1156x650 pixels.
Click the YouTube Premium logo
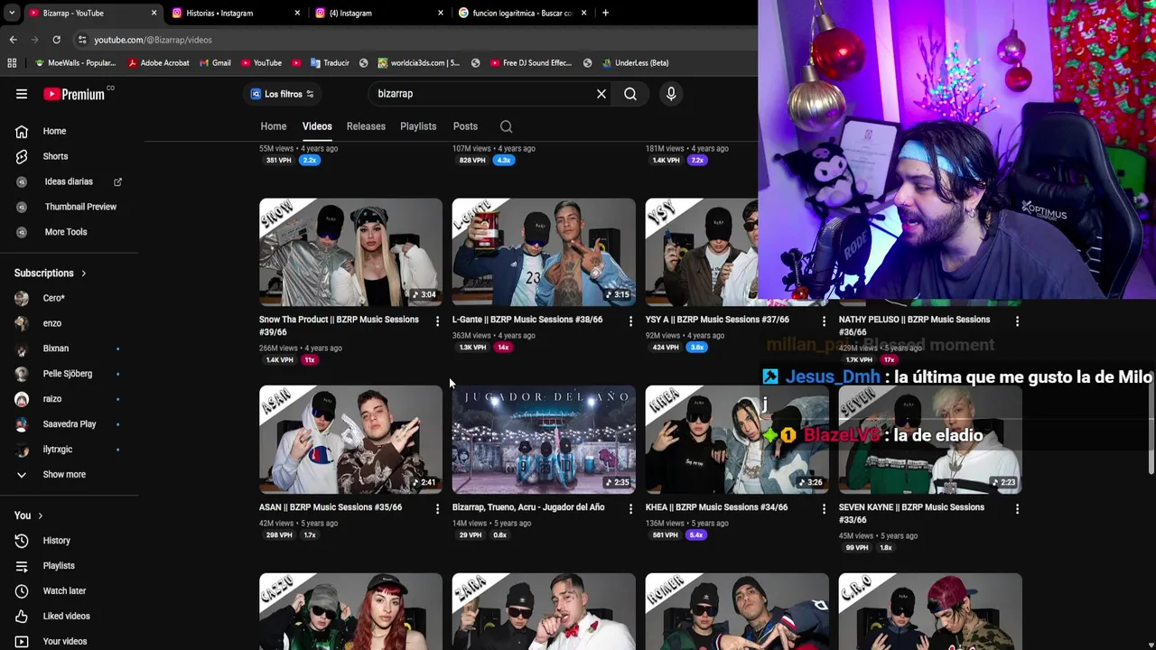pyautogui.click(x=74, y=94)
